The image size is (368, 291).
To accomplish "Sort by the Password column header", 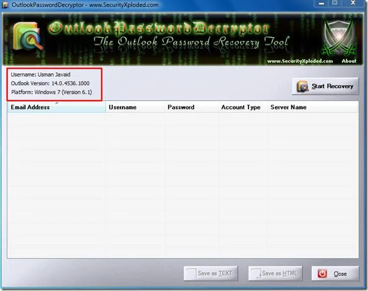I will coord(191,107).
